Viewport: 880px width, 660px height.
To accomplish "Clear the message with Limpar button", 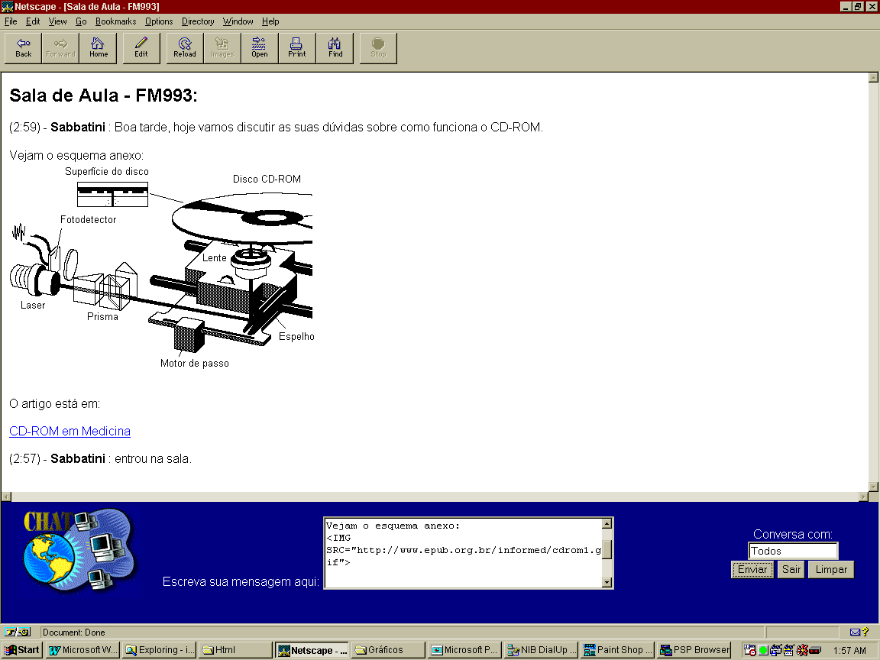I will click(x=831, y=570).
